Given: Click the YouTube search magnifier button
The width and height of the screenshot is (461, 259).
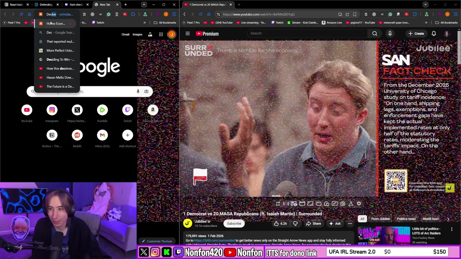Looking at the screenshot, I should pos(375,33).
